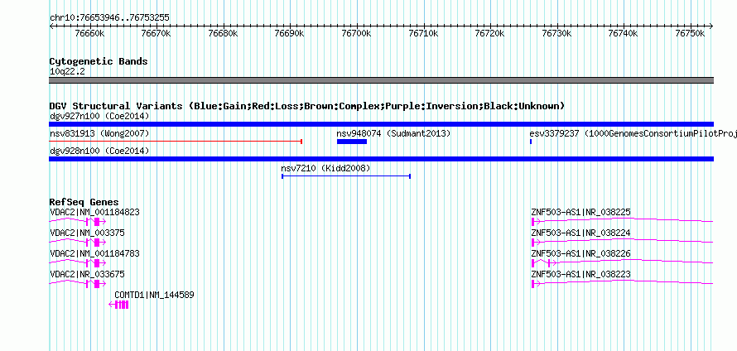Click the 76740k ruler tick label
Image resolution: width=737 pixels, height=351 pixels.
(624, 33)
